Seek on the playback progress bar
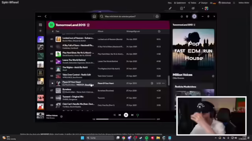 pos(126,119)
